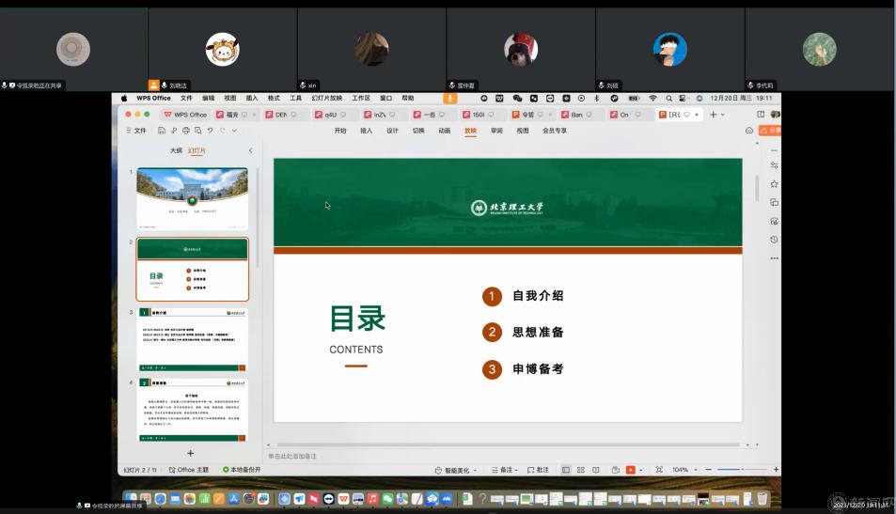Add a new slide with the plus icon
The height and width of the screenshot is (514, 896).
pyautogui.click(x=190, y=453)
